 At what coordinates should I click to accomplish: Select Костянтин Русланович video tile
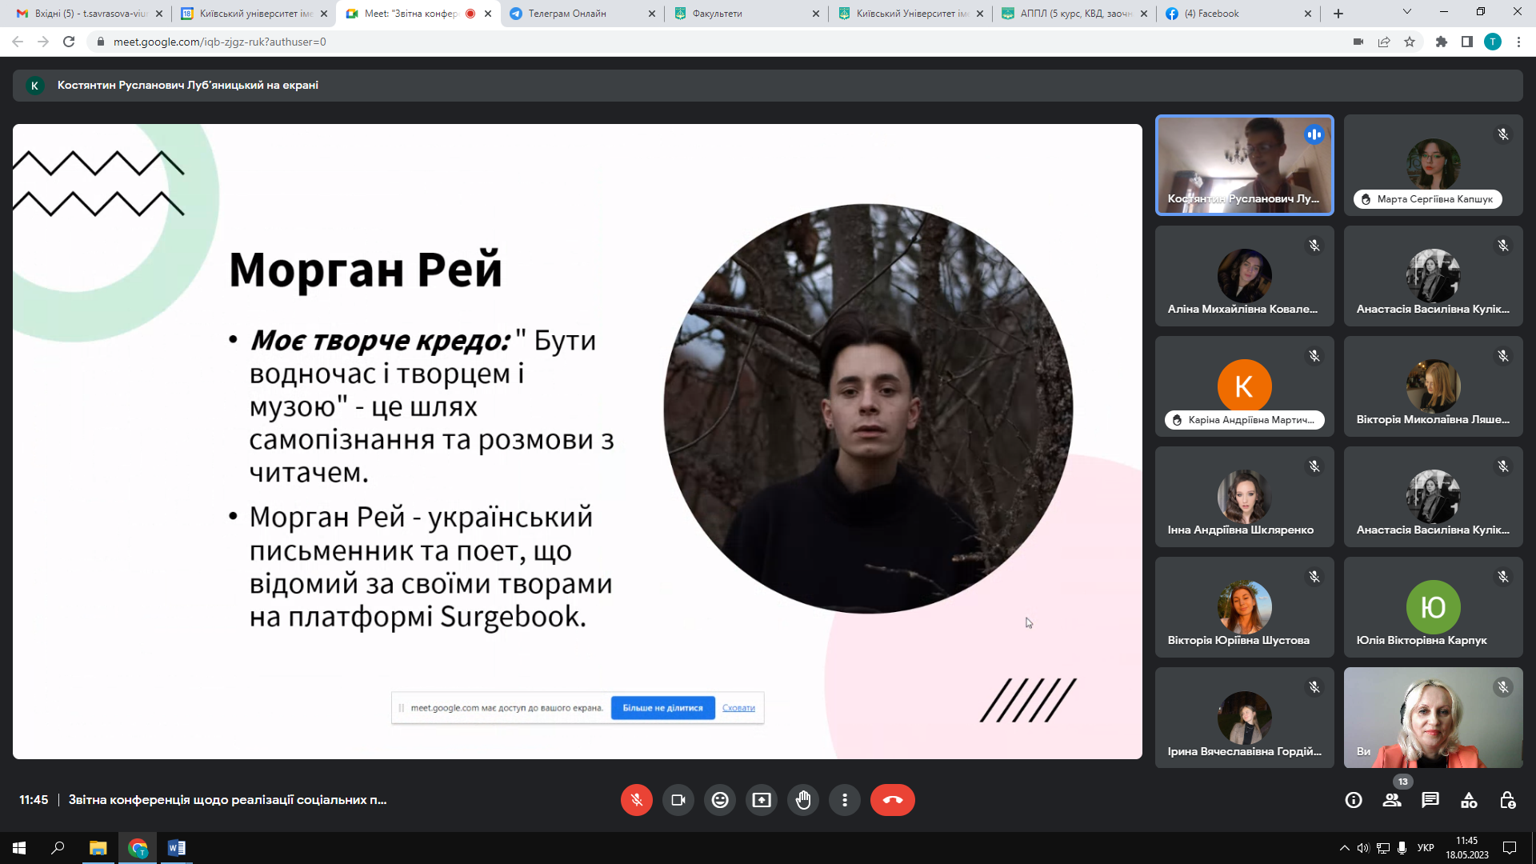pyautogui.click(x=1244, y=166)
